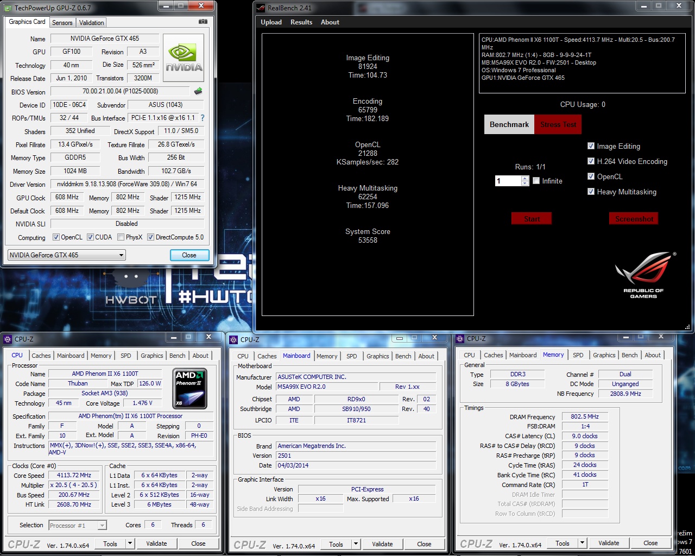Click the Screenshot button in RealBench
The height and width of the screenshot is (556, 695).
(x=634, y=218)
